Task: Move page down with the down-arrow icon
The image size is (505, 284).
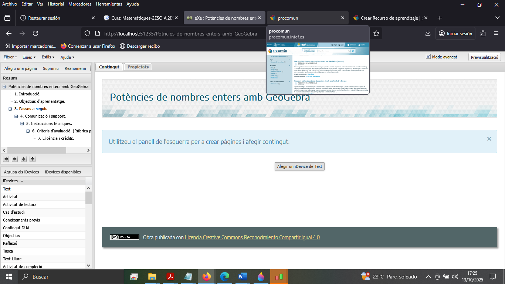Action: 33,159
